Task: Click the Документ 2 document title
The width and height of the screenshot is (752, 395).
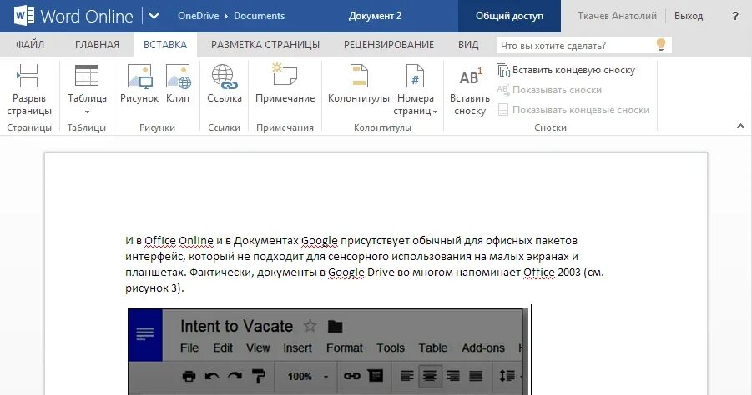Action: (x=375, y=16)
